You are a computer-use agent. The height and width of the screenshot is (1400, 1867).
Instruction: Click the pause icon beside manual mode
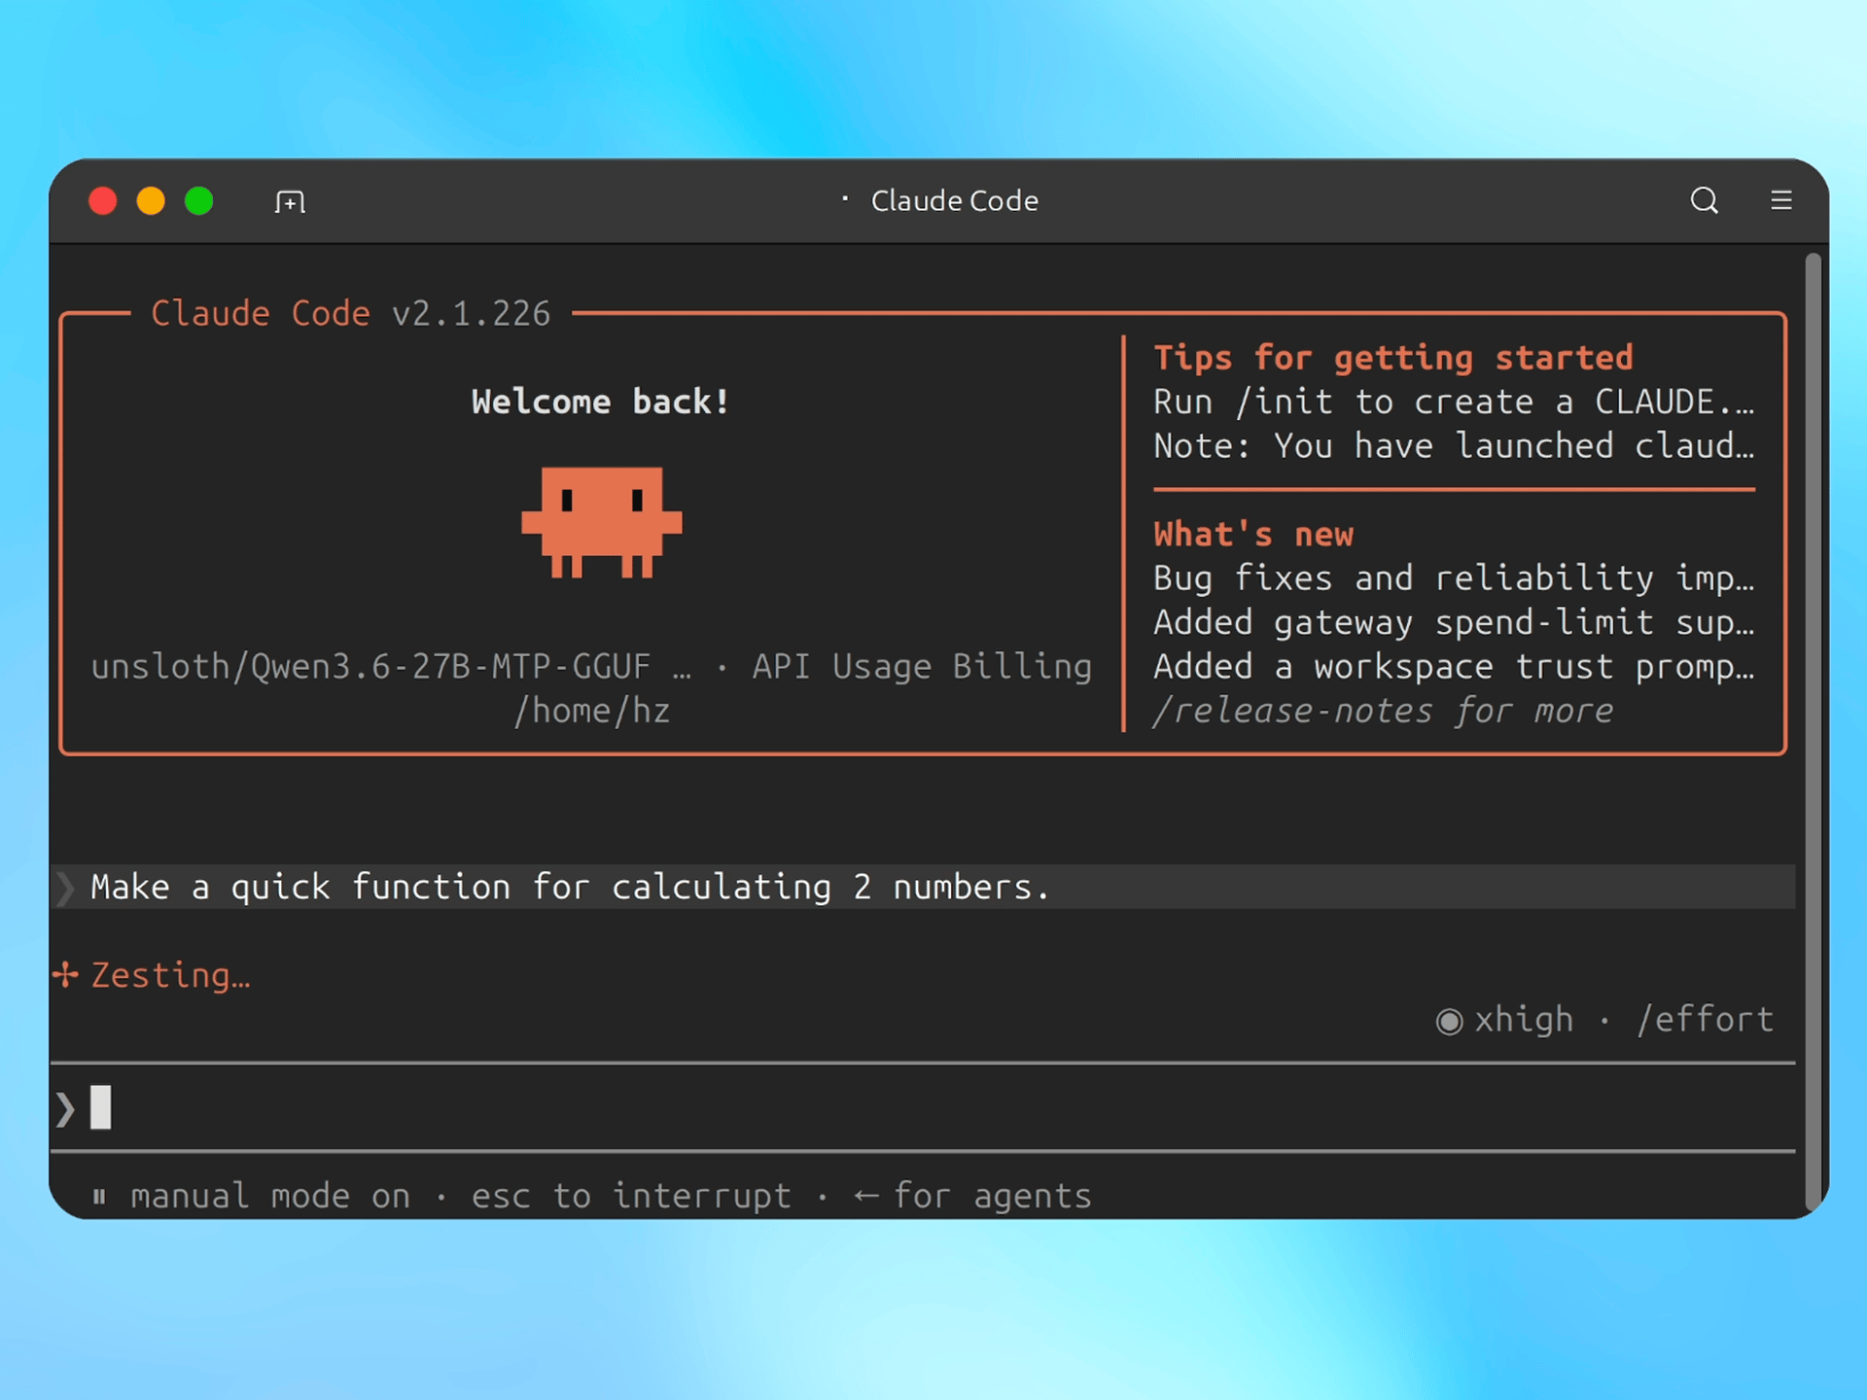[99, 1196]
